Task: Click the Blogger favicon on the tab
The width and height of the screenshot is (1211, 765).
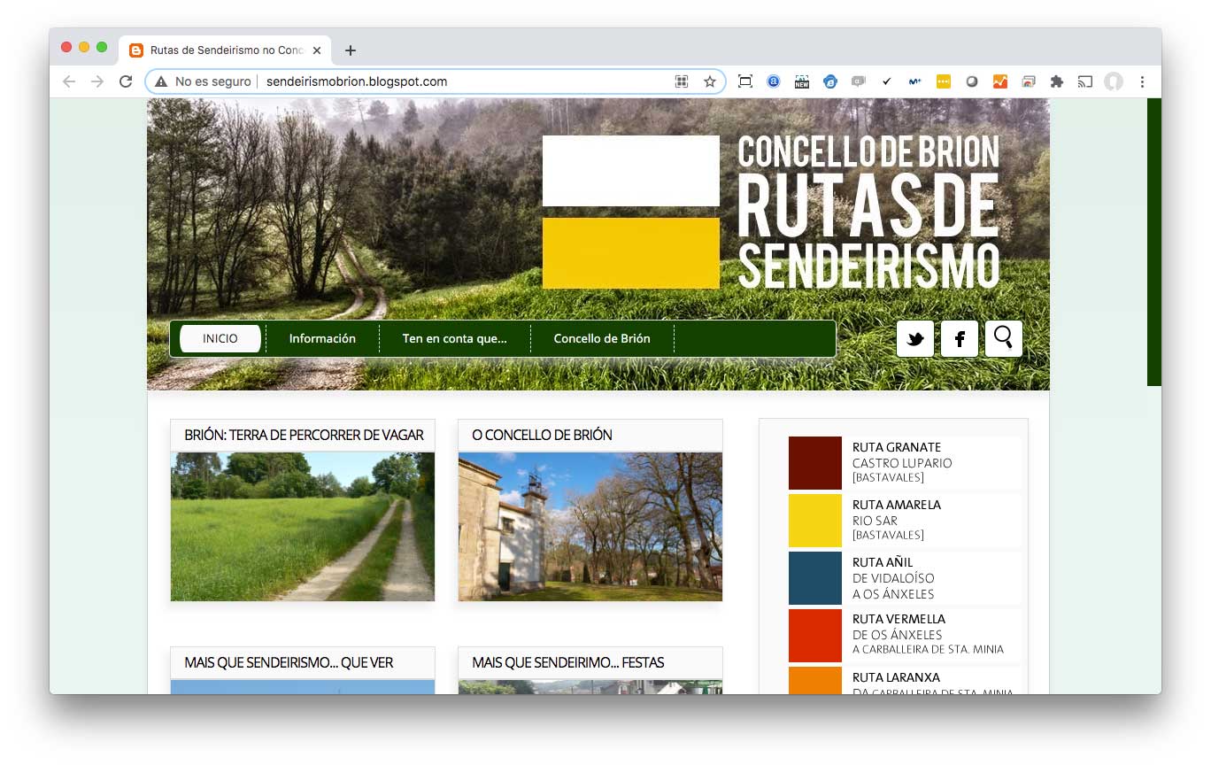Action: click(136, 50)
